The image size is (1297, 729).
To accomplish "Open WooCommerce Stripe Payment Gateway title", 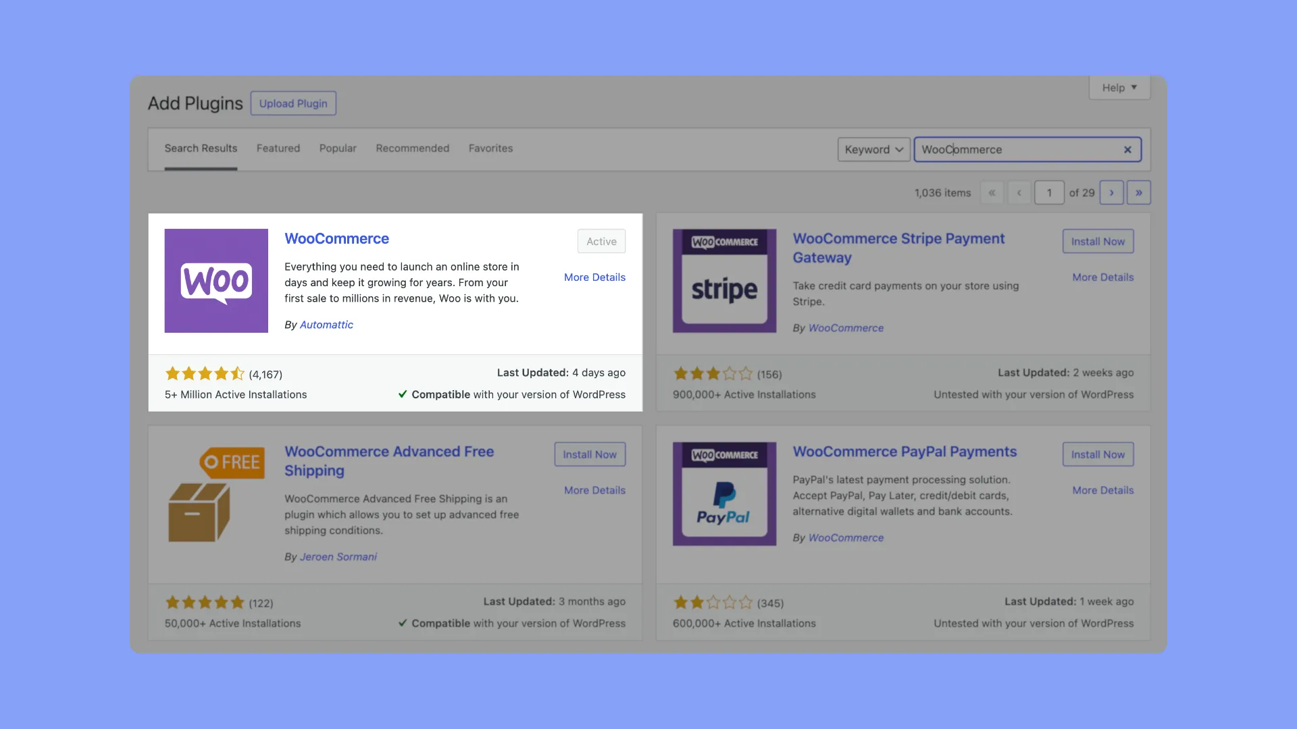I will coord(898,248).
